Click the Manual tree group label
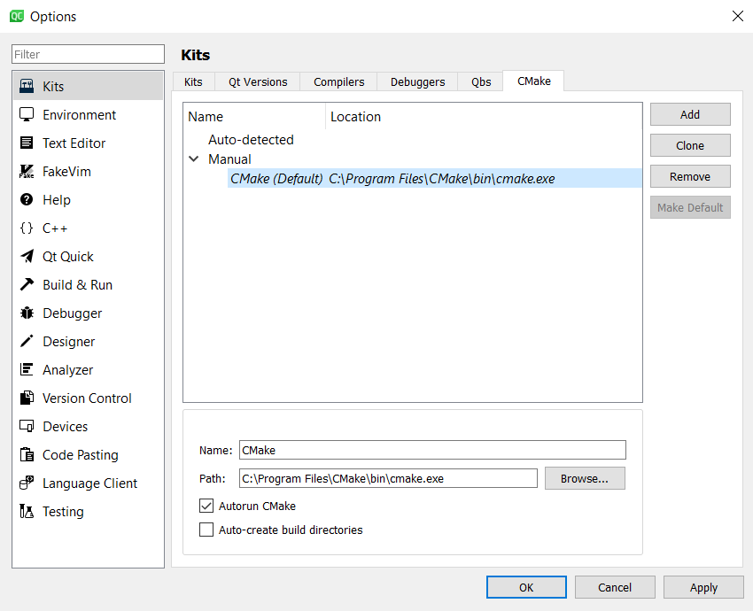Screen dimensions: 753x611 coord(229,159)
